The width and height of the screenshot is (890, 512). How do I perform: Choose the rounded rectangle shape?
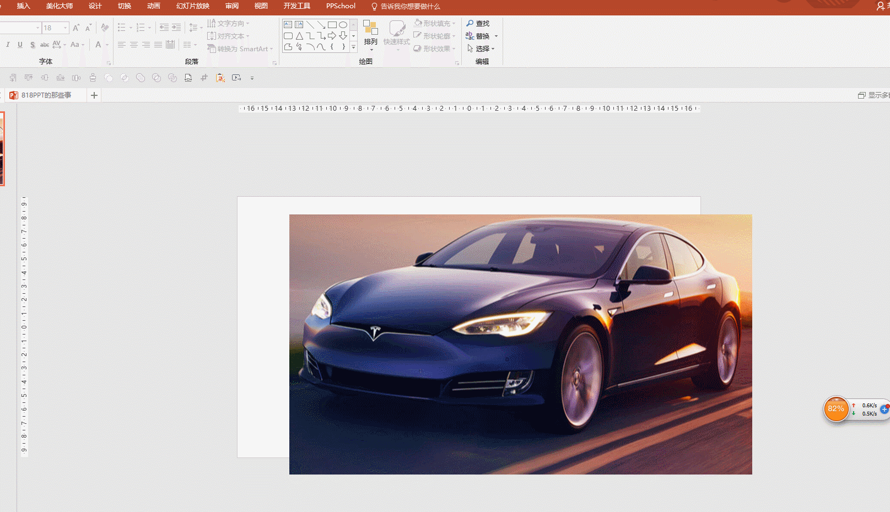coord(288,36)
